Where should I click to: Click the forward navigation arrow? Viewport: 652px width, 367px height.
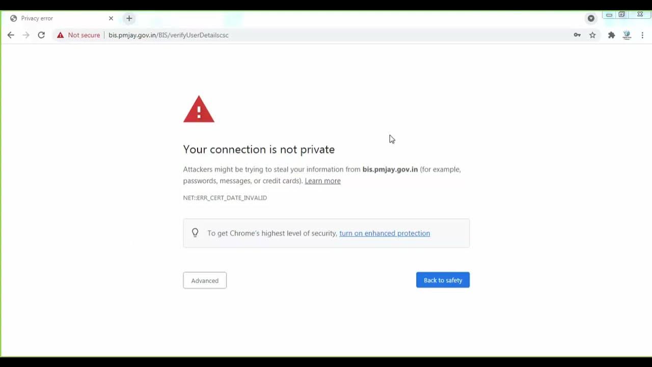click(x=26, y=35)
